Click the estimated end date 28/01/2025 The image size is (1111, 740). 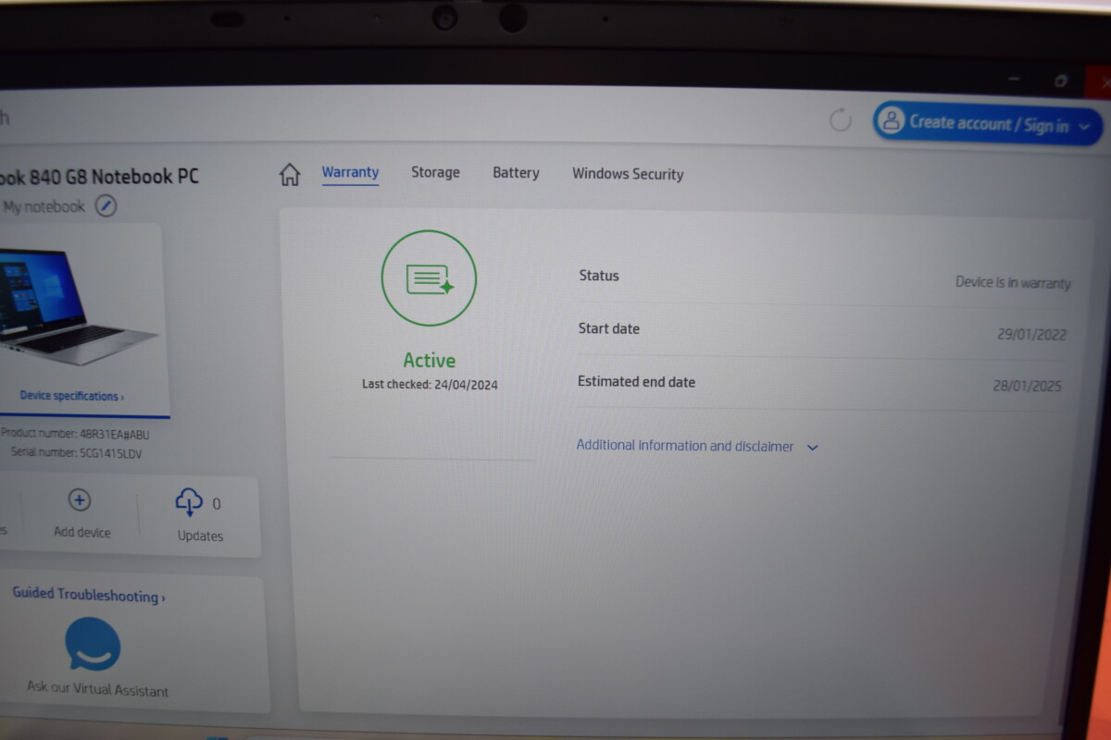1028,386
